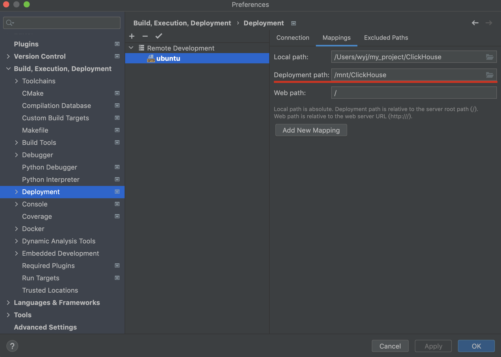The height and width of the screenshot is (357, 501).
Task: Open the Python Interpreter settings page
Action: coord(51,180)
